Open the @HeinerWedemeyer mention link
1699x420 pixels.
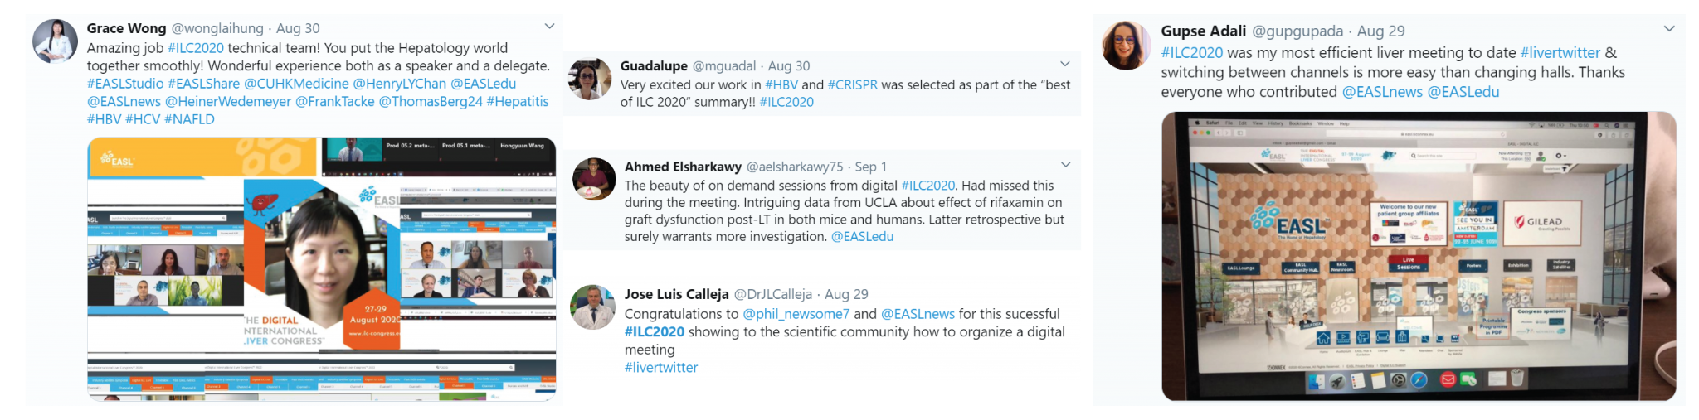(x=228, y=101)
